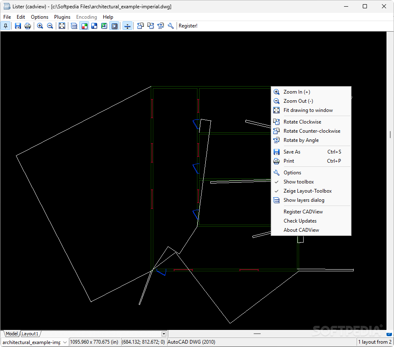Toggle the pin toolbar icon
The image size is (394, 347).
coord(5,26)
